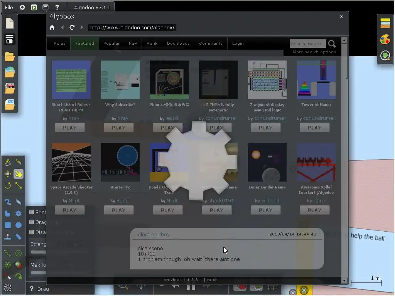Select the Rotate tool
This screenshot has height=296, width=395.
tap(8, 186)
